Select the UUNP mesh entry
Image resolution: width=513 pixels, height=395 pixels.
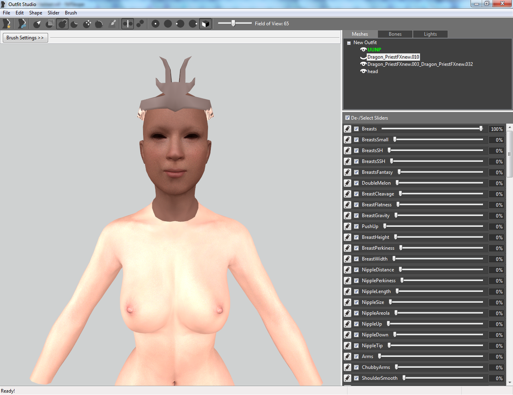point(374,50)
